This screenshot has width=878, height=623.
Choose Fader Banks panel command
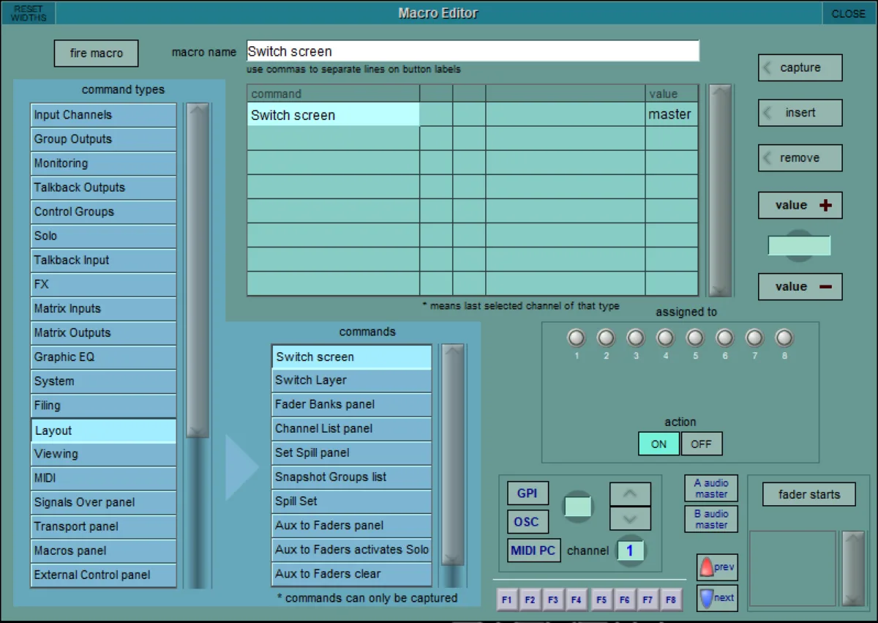pyautogui.click(x=351, y=405)
